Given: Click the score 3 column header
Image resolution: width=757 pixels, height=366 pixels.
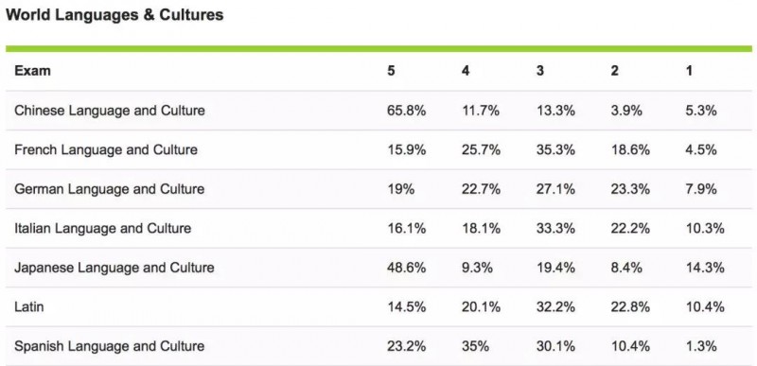Looking at the screenshot, I should click(x=540, y=71).
